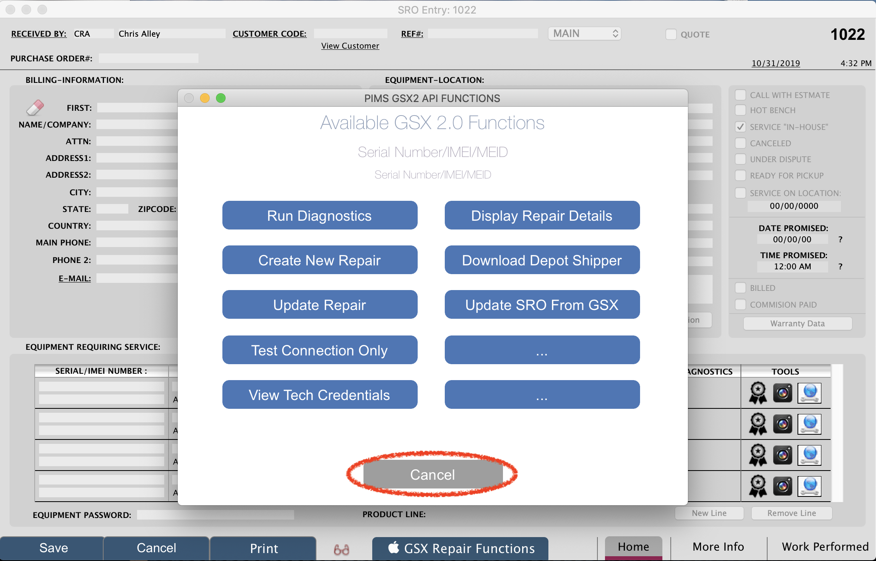This screenshot has height=561, width=876.
Task: Click Cancel in the GSX2 dialog
Action: point(433,475)
